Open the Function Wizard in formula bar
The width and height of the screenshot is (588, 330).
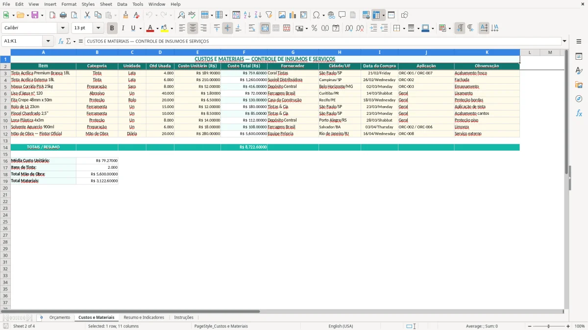61,41
